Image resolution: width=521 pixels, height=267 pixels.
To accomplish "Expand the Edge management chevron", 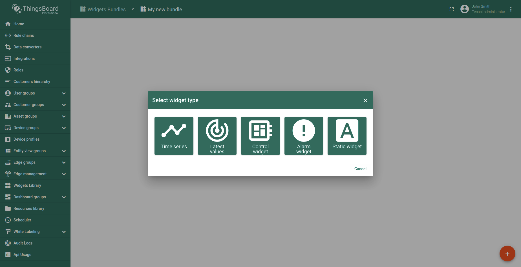I will pyautogui.click(x=64, y=174).
